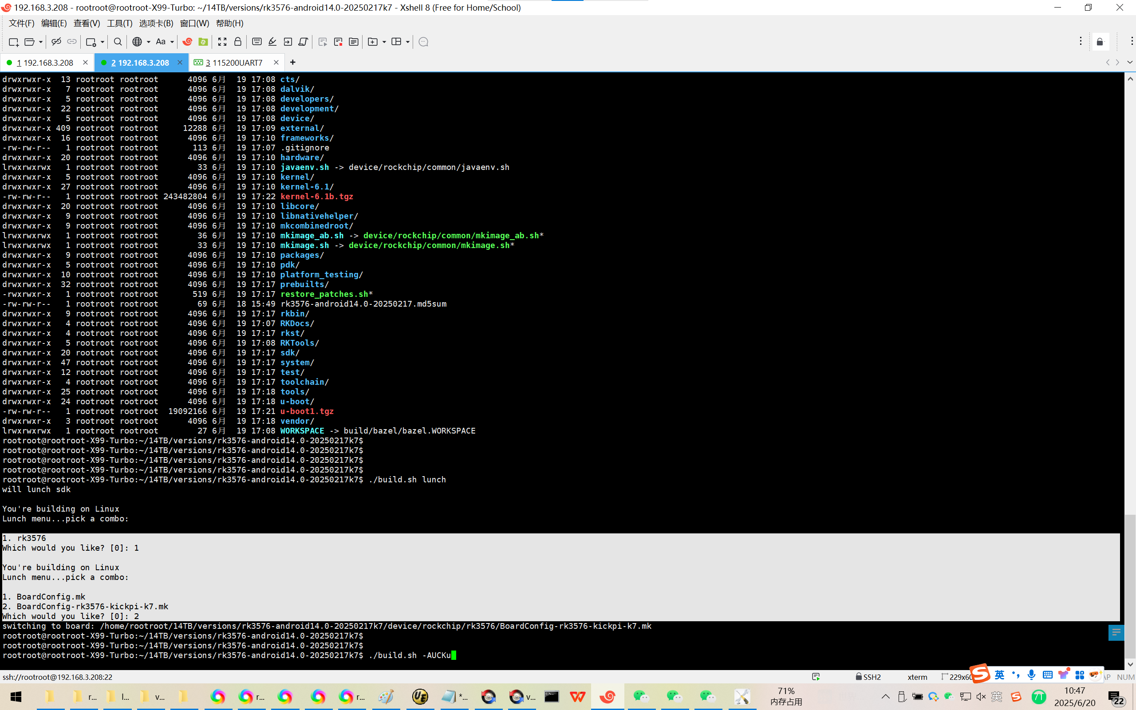This screenshot has height=710, width=1136.
Task: Open the Find magnifier tool
Action: coord(117,42)
